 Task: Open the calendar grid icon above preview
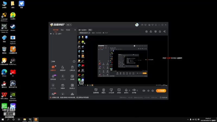tap(155, 31)
